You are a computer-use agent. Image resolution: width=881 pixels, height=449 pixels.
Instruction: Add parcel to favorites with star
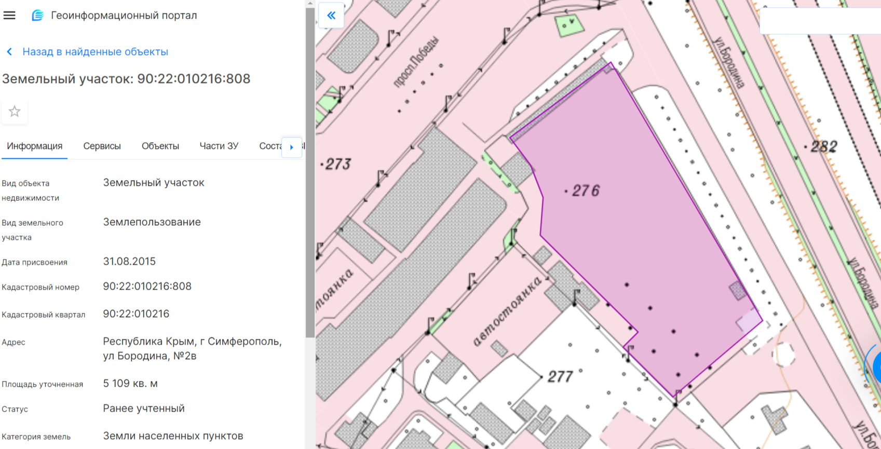coord(15,112)
